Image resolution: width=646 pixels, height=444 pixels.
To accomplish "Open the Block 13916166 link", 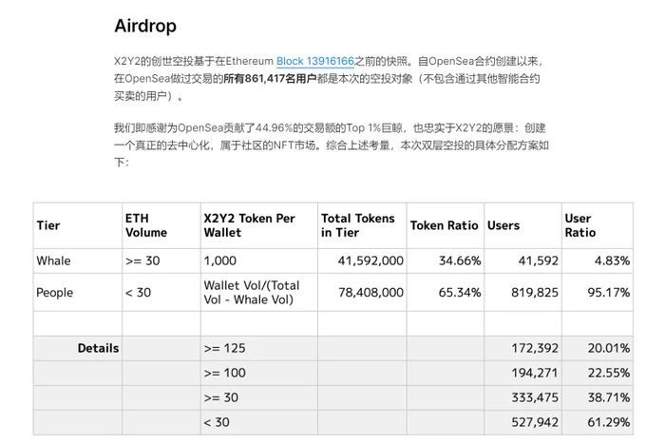I will tap(315, 61).
